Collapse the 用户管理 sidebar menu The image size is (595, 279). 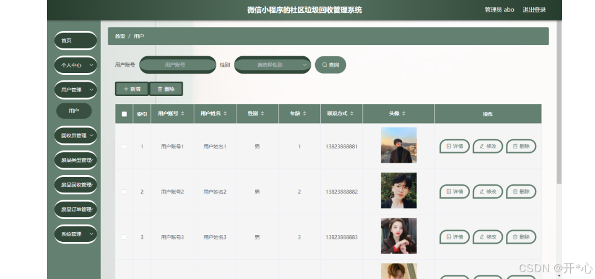pos(76,90)
